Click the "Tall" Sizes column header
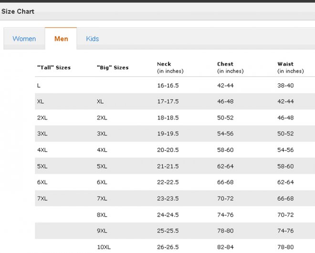Viewport: 315px width, 253px height. click(53, 68)
